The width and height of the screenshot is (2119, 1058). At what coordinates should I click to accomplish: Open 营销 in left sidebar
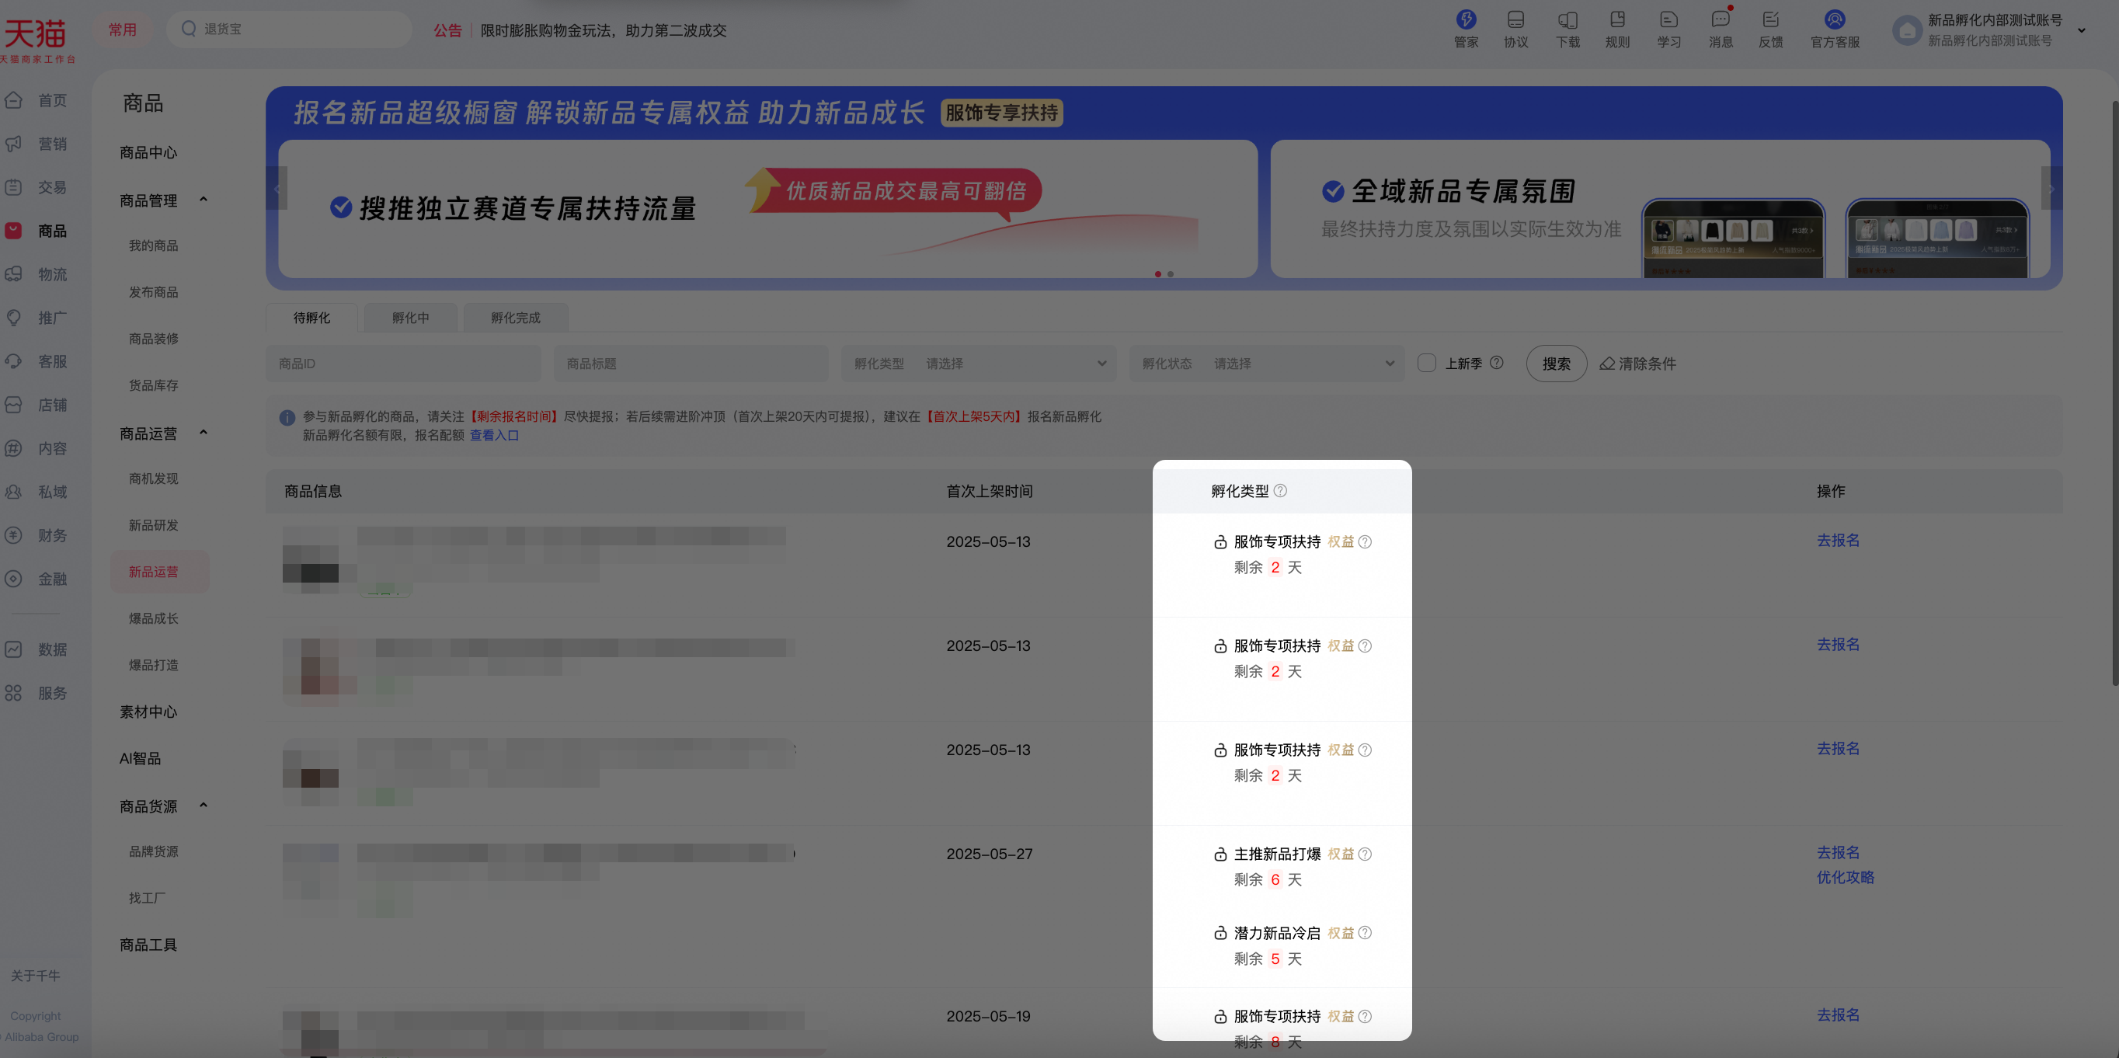(x=37, y=144)
